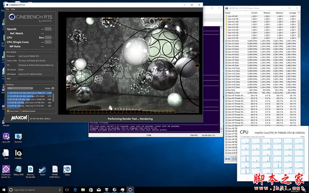Click the MAXON logo at Cinebench bottom
Image resolution: width=309 pixels, height=193 pixels.
pyautogui.click(x=19, y=118)
